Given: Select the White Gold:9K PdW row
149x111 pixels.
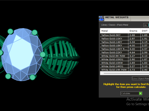Looking at the screenshot, I should [x=124, y=56].
